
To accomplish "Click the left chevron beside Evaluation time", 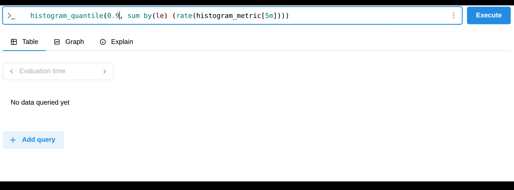I will (x=11, y=71).
